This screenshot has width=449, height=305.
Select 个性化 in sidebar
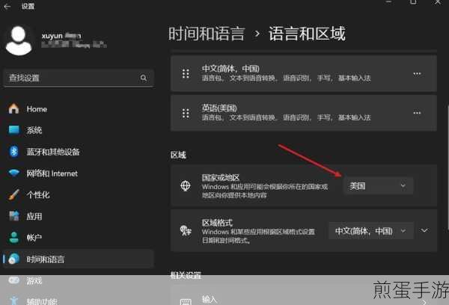tap(78, 194)
